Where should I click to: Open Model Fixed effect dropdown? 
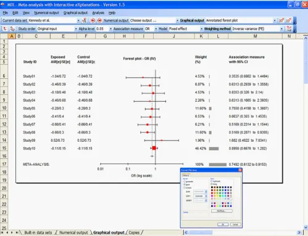tap(201, 29)
